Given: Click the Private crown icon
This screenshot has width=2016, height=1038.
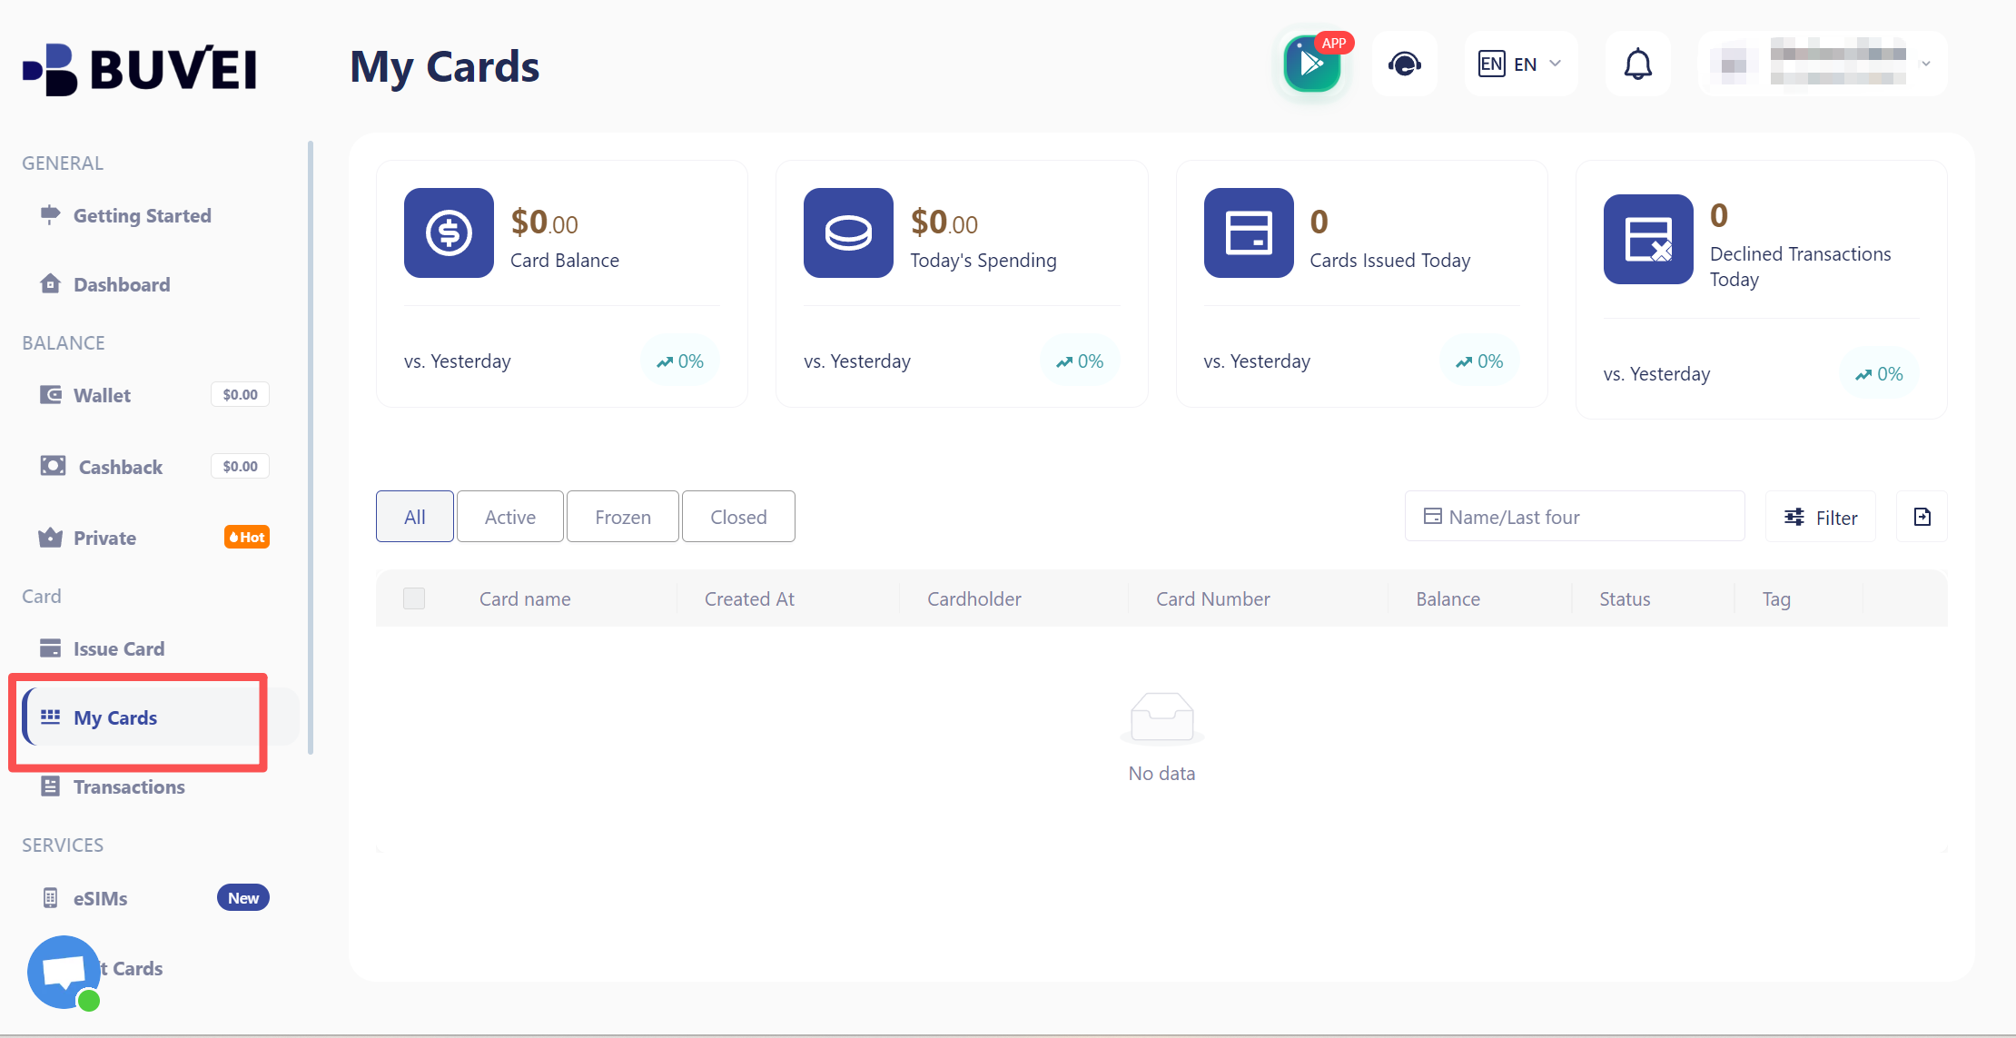Looking at the screenshot, I should [51, 537].
